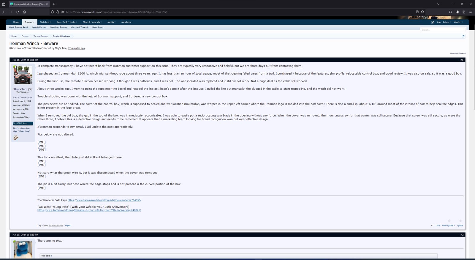The image size is (475, 260).
Task: Reload the current page
Action: pos(18,12)
